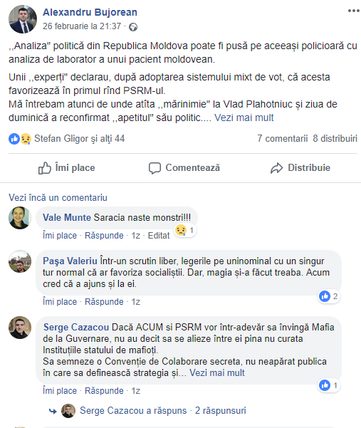361x428 pixels.
Task: Open the three-dot post options menu
Action: pos(354,11)
